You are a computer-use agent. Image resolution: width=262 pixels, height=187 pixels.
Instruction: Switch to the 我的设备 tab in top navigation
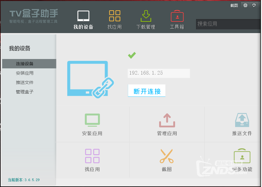(x=83, y=20)
